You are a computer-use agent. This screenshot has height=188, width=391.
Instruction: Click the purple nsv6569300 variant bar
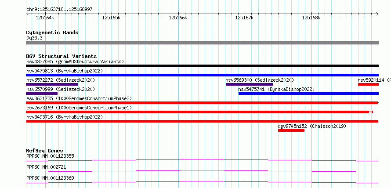coord(250,84)
